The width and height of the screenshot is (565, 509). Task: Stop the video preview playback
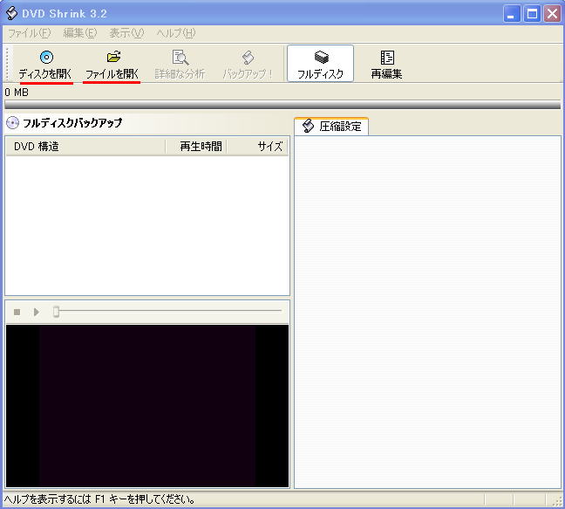17,312
